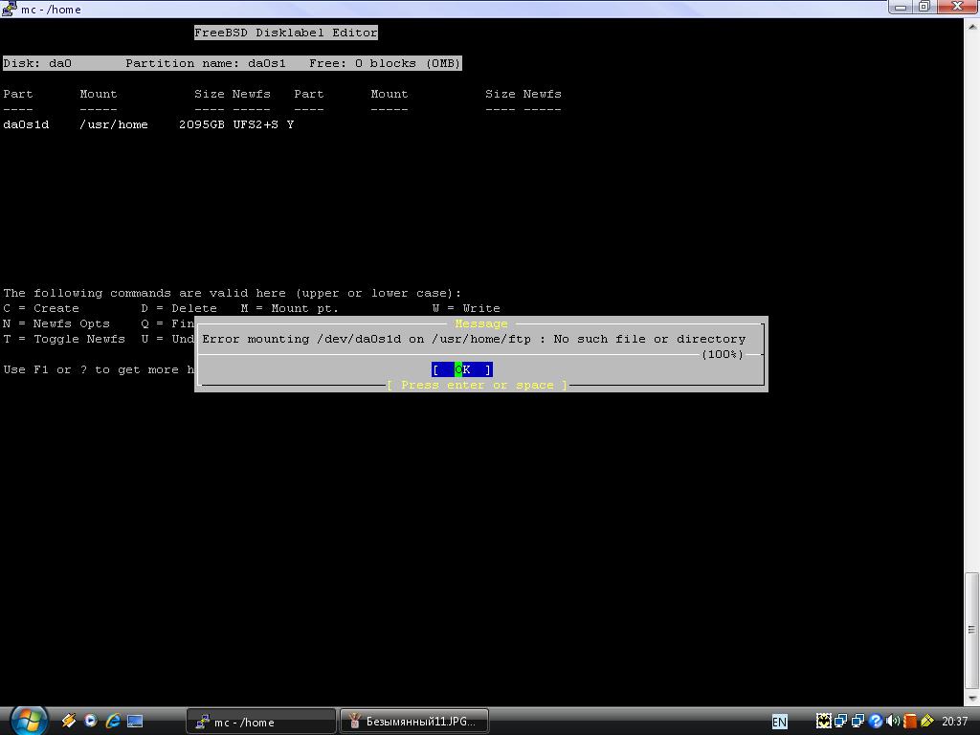Click the terminal scrollbar down arrow
The image size is (980, 735).
971,698
